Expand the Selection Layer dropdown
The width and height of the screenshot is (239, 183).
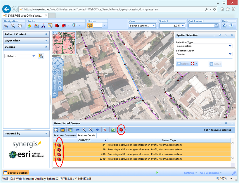pos(230,54)
